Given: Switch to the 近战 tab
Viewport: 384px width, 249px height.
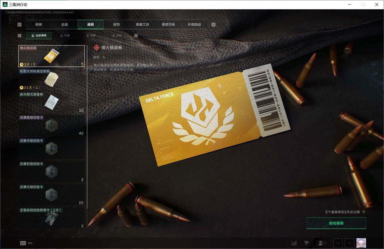Looking at the screenshot, I should [64, 25].
